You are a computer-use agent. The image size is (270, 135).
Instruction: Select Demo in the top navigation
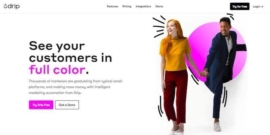(x=159, y=6)
